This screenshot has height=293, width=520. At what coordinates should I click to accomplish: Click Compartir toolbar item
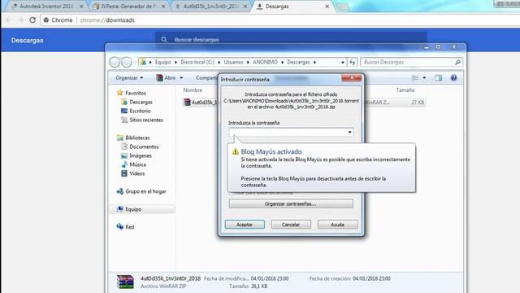pyautogui.click(x=206, y=78)
